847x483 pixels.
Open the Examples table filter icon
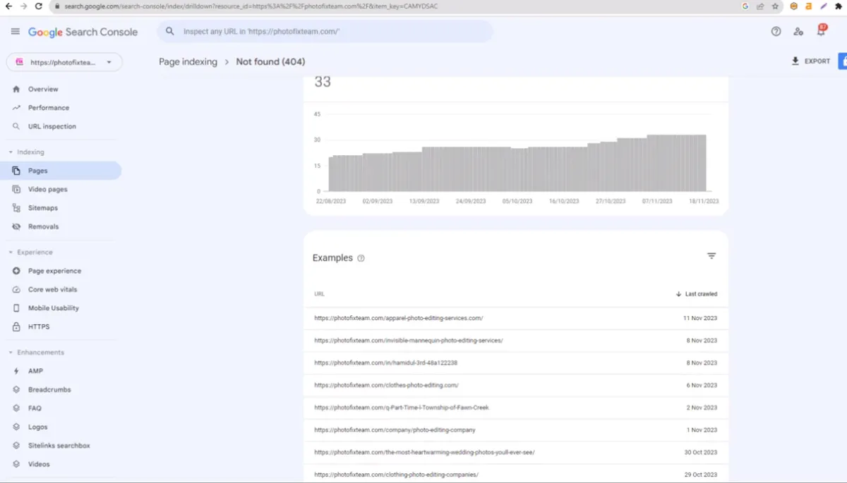[x=711, y=256]
